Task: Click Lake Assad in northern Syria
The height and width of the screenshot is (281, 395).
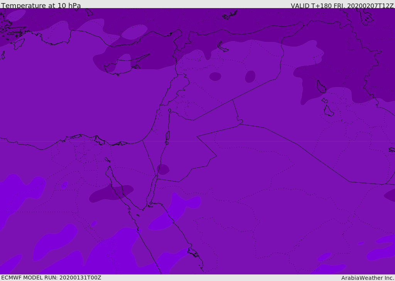Action: click(x=223, y=47)
